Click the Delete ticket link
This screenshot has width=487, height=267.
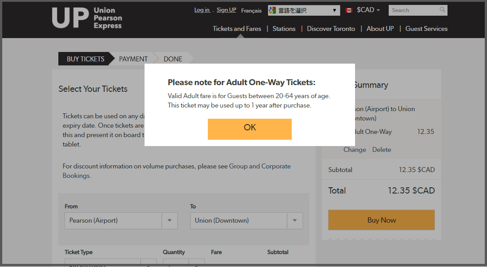coord(382,150)
